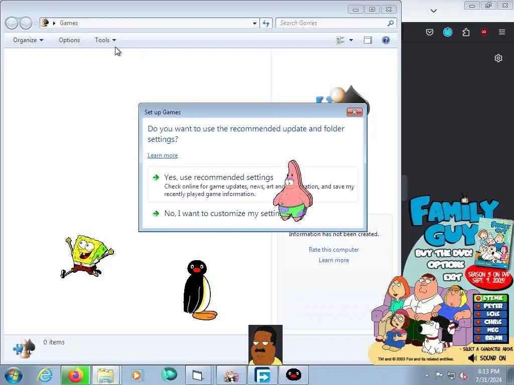Click the Family Guy taskbar icon
This screenshot has width=514, height=385.
point(231,375)
